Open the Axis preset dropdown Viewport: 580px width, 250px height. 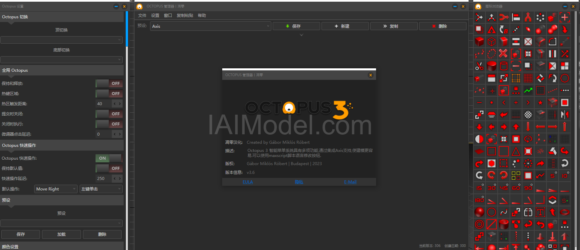(210, 26)
